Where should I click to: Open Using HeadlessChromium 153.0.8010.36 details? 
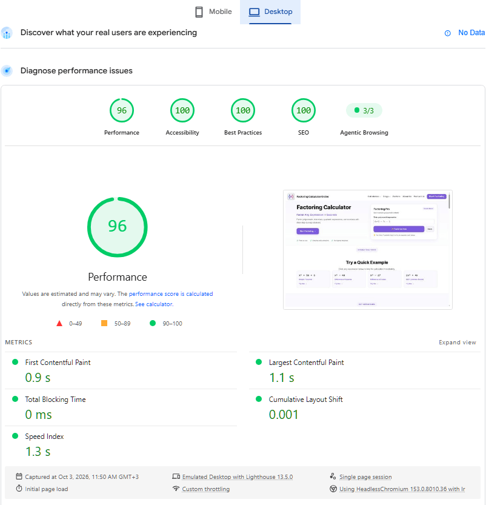(402, 489)
